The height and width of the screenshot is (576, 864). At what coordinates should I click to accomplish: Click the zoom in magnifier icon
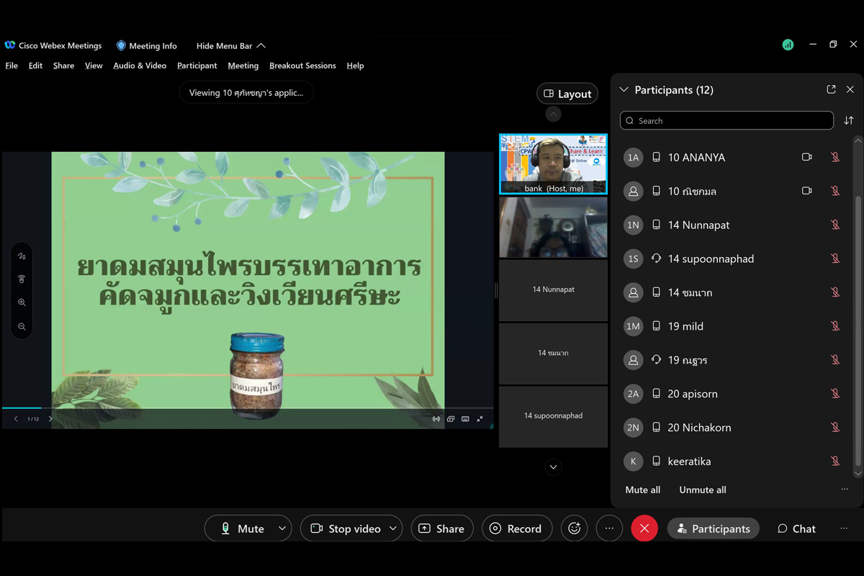(22, 302)
